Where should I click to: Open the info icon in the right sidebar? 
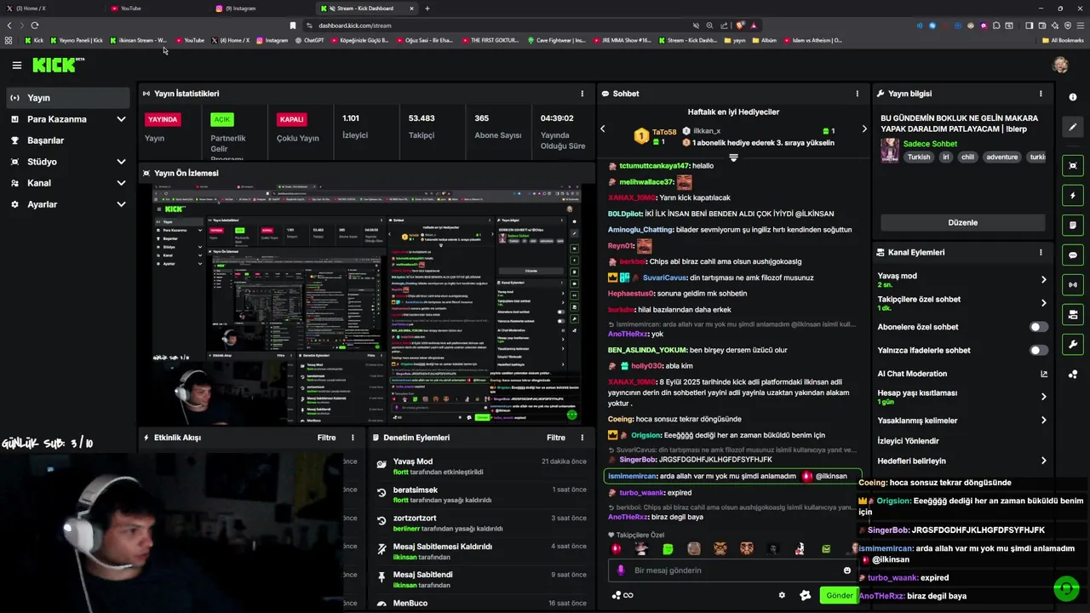1073,98
